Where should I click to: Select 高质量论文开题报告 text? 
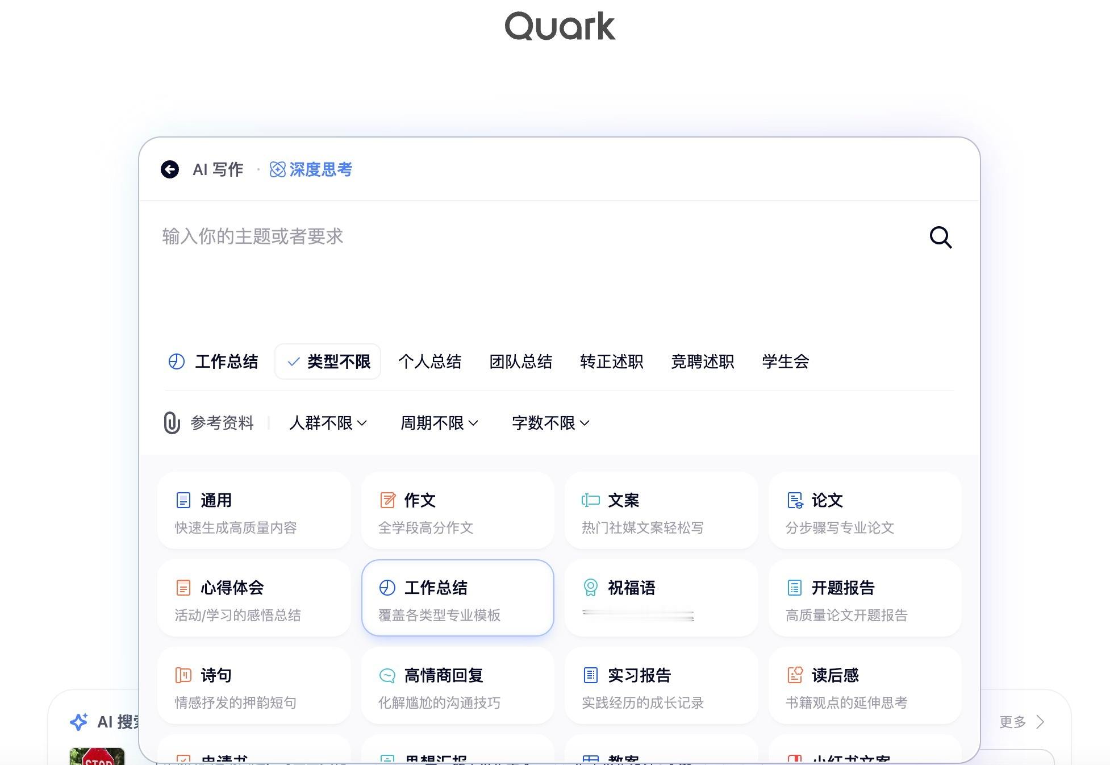[x=847, y=616]
